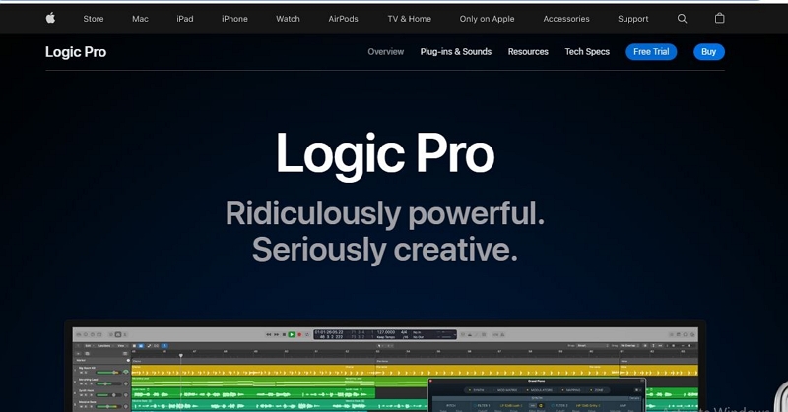Open Only on Apple menu item

point(487,19)
